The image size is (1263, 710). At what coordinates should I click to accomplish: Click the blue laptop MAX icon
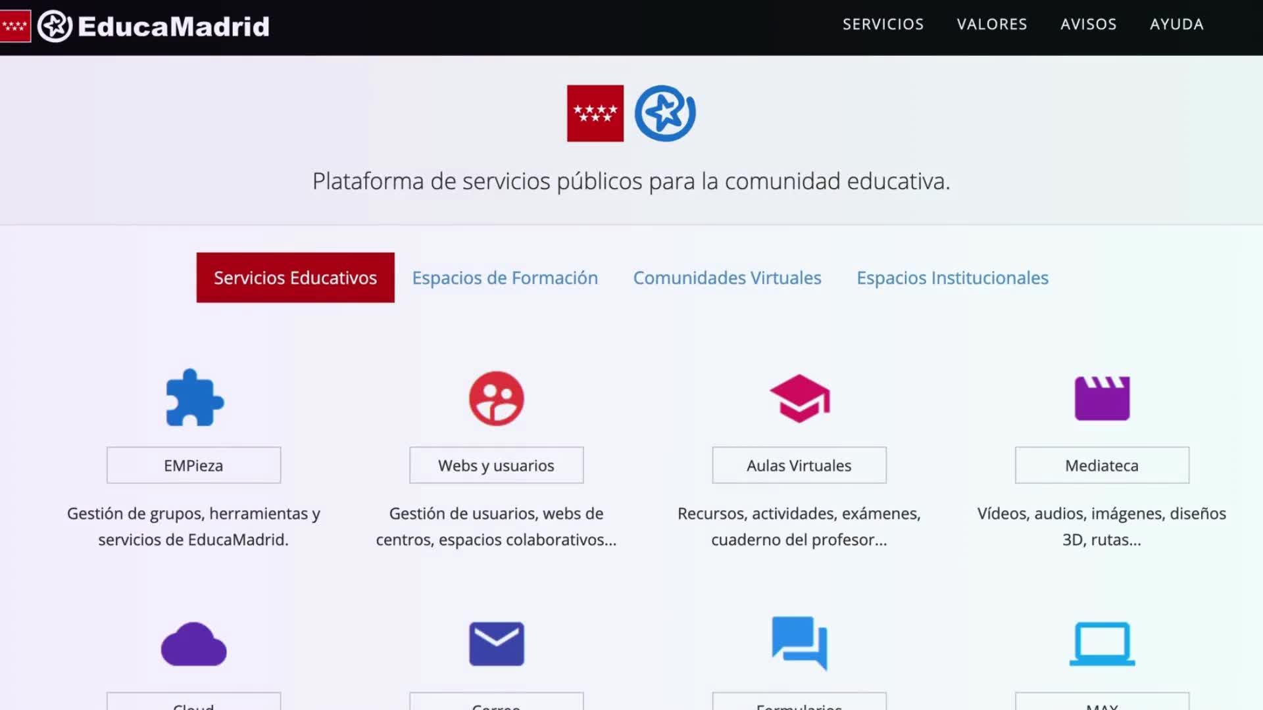click(x=1102, y=644)
